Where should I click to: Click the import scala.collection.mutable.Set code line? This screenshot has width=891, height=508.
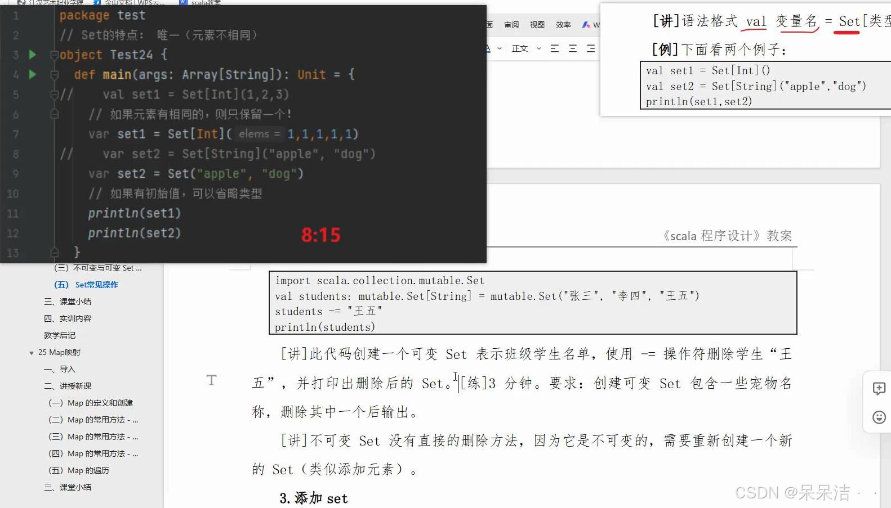[380, 280]
